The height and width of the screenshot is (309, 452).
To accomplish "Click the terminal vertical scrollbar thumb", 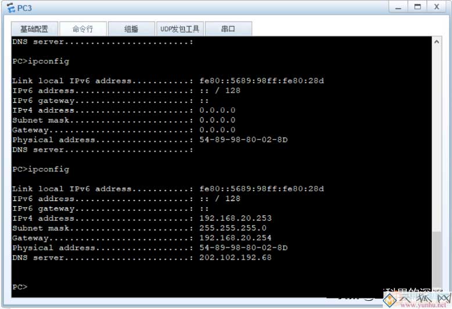I will (436, 258).
